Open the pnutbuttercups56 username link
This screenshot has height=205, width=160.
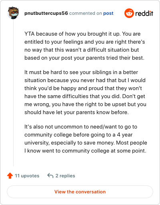tap(46, 13)
